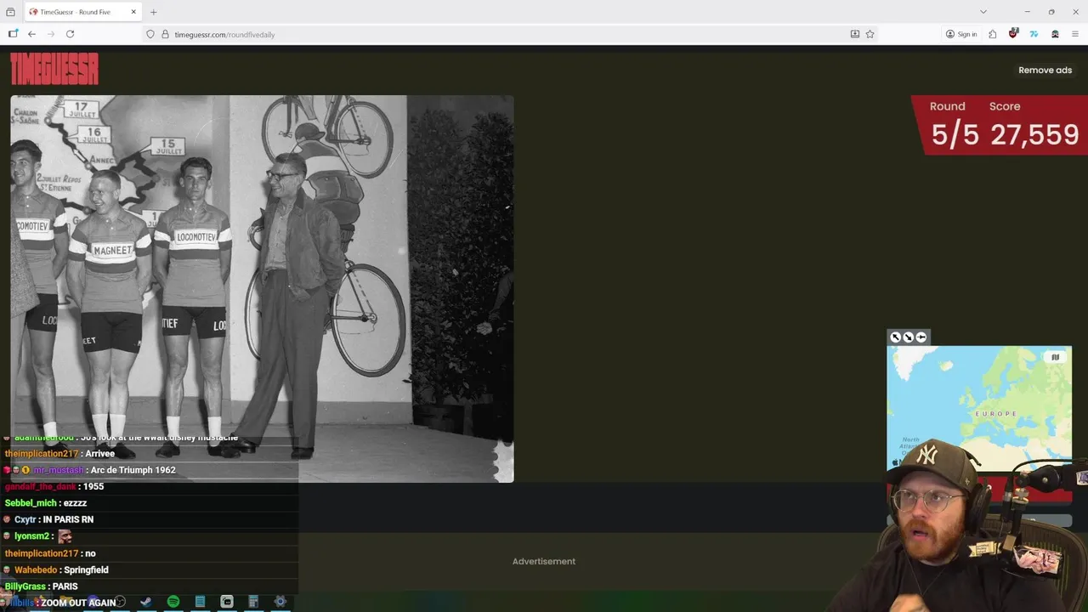
Task: Click theimplication217's 'Arrivee' message
Action: (x=100, y=454)
